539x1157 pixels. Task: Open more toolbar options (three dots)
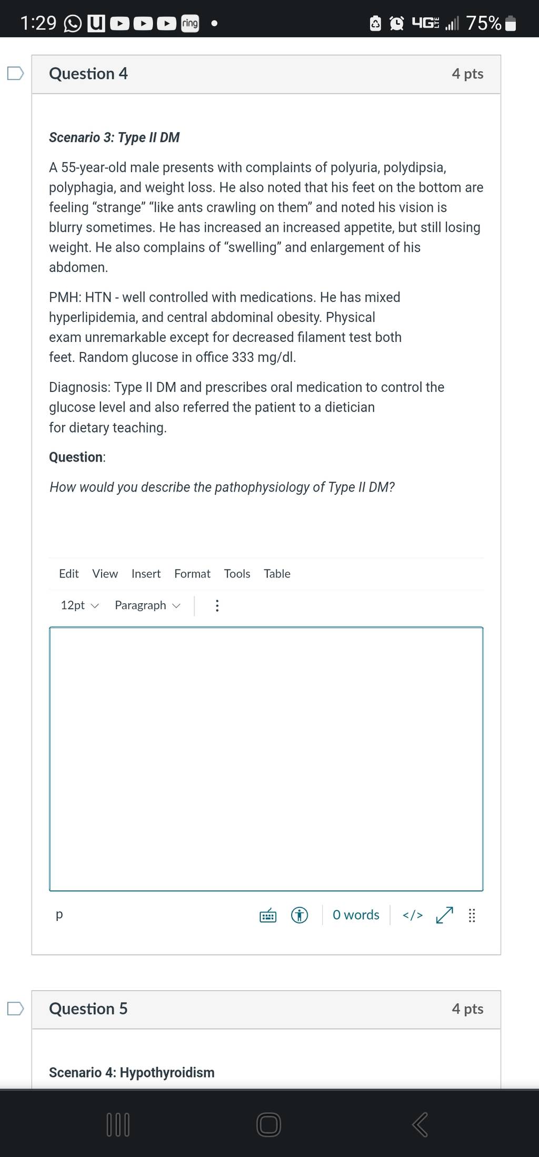coord(217,605)
